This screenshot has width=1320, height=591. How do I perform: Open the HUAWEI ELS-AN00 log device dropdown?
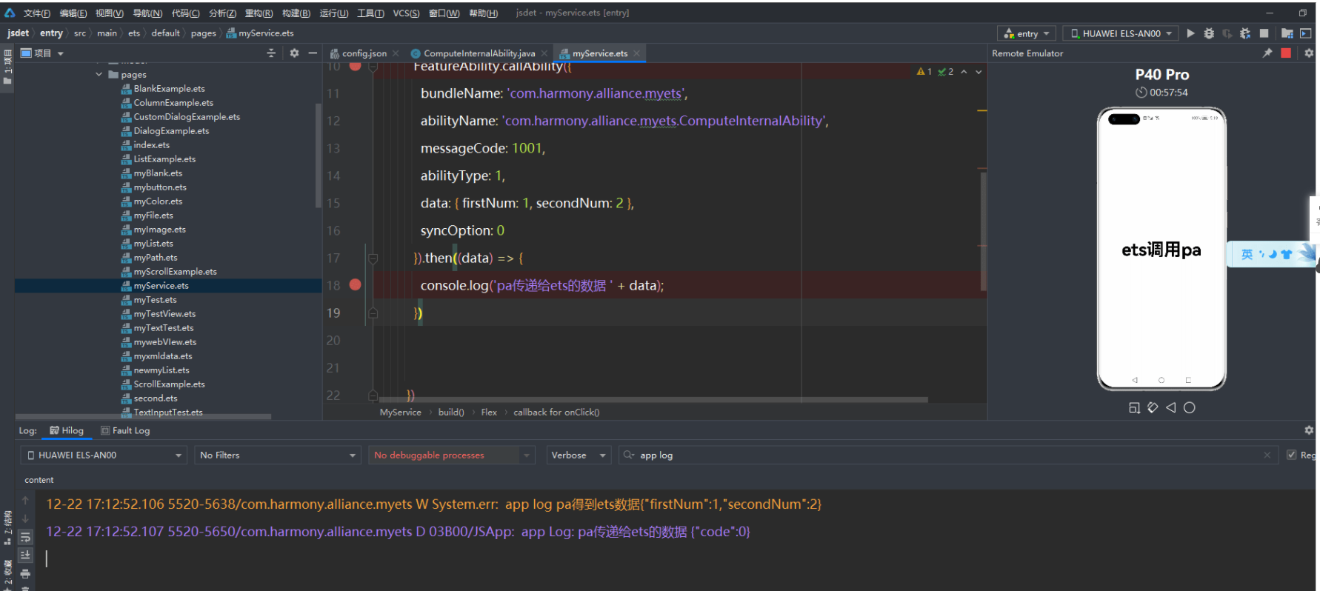104,455
